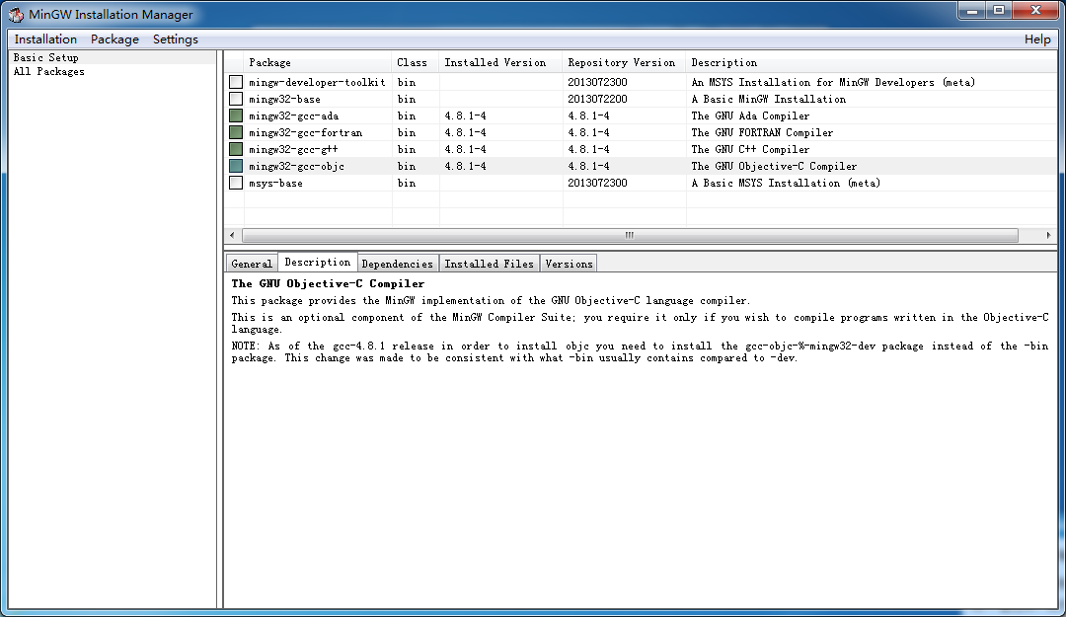The width and height of the screenshot is (1066, 617).
Task: Open the Installed Files tab
Action: pyautogui.click(x=490, y=264)
